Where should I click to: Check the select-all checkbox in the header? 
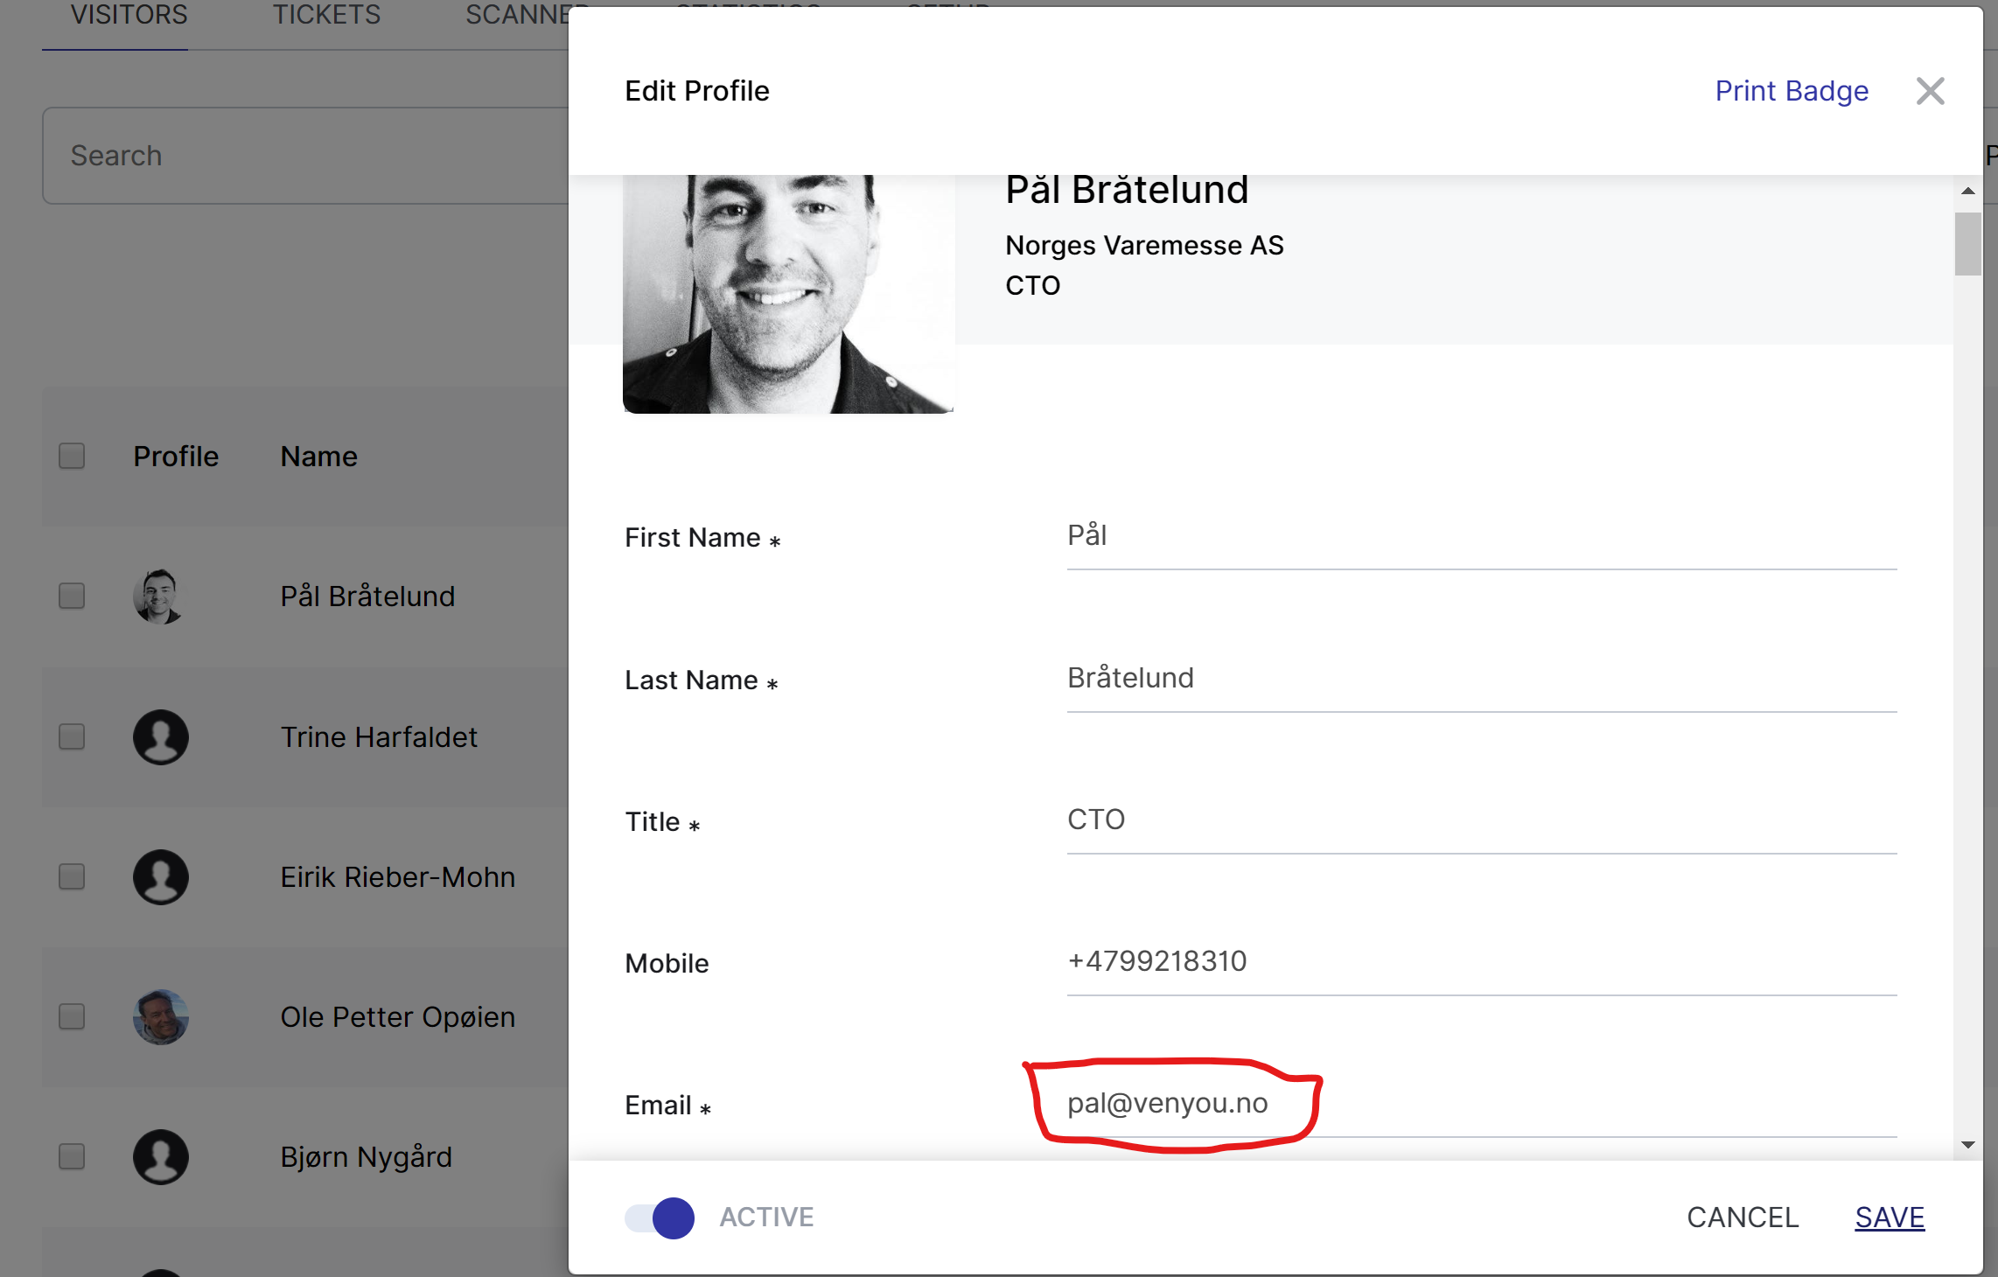72,456
